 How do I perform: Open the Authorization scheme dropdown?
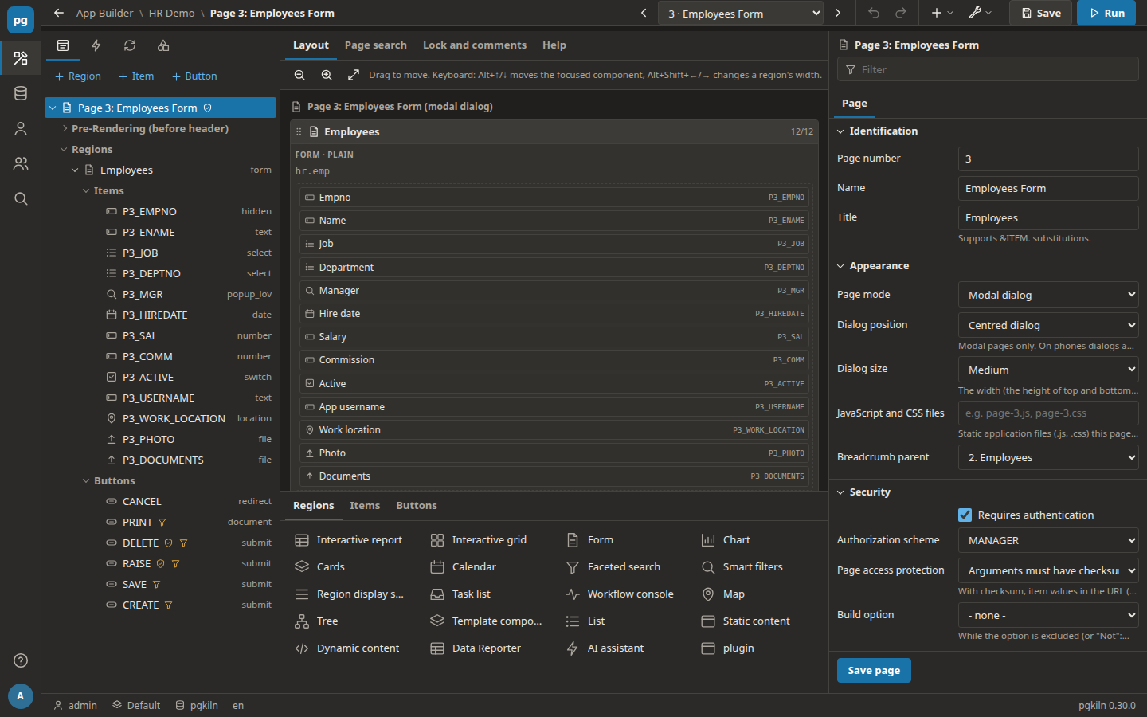1048,540
